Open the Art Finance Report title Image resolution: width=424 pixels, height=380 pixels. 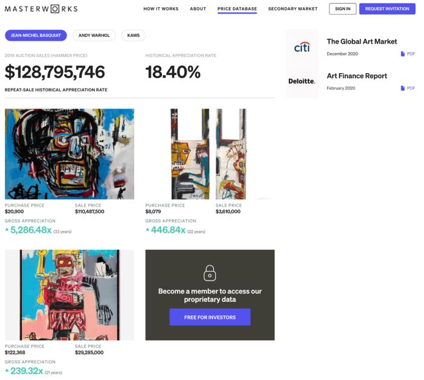pyautogui.click(x=357, y=76)
